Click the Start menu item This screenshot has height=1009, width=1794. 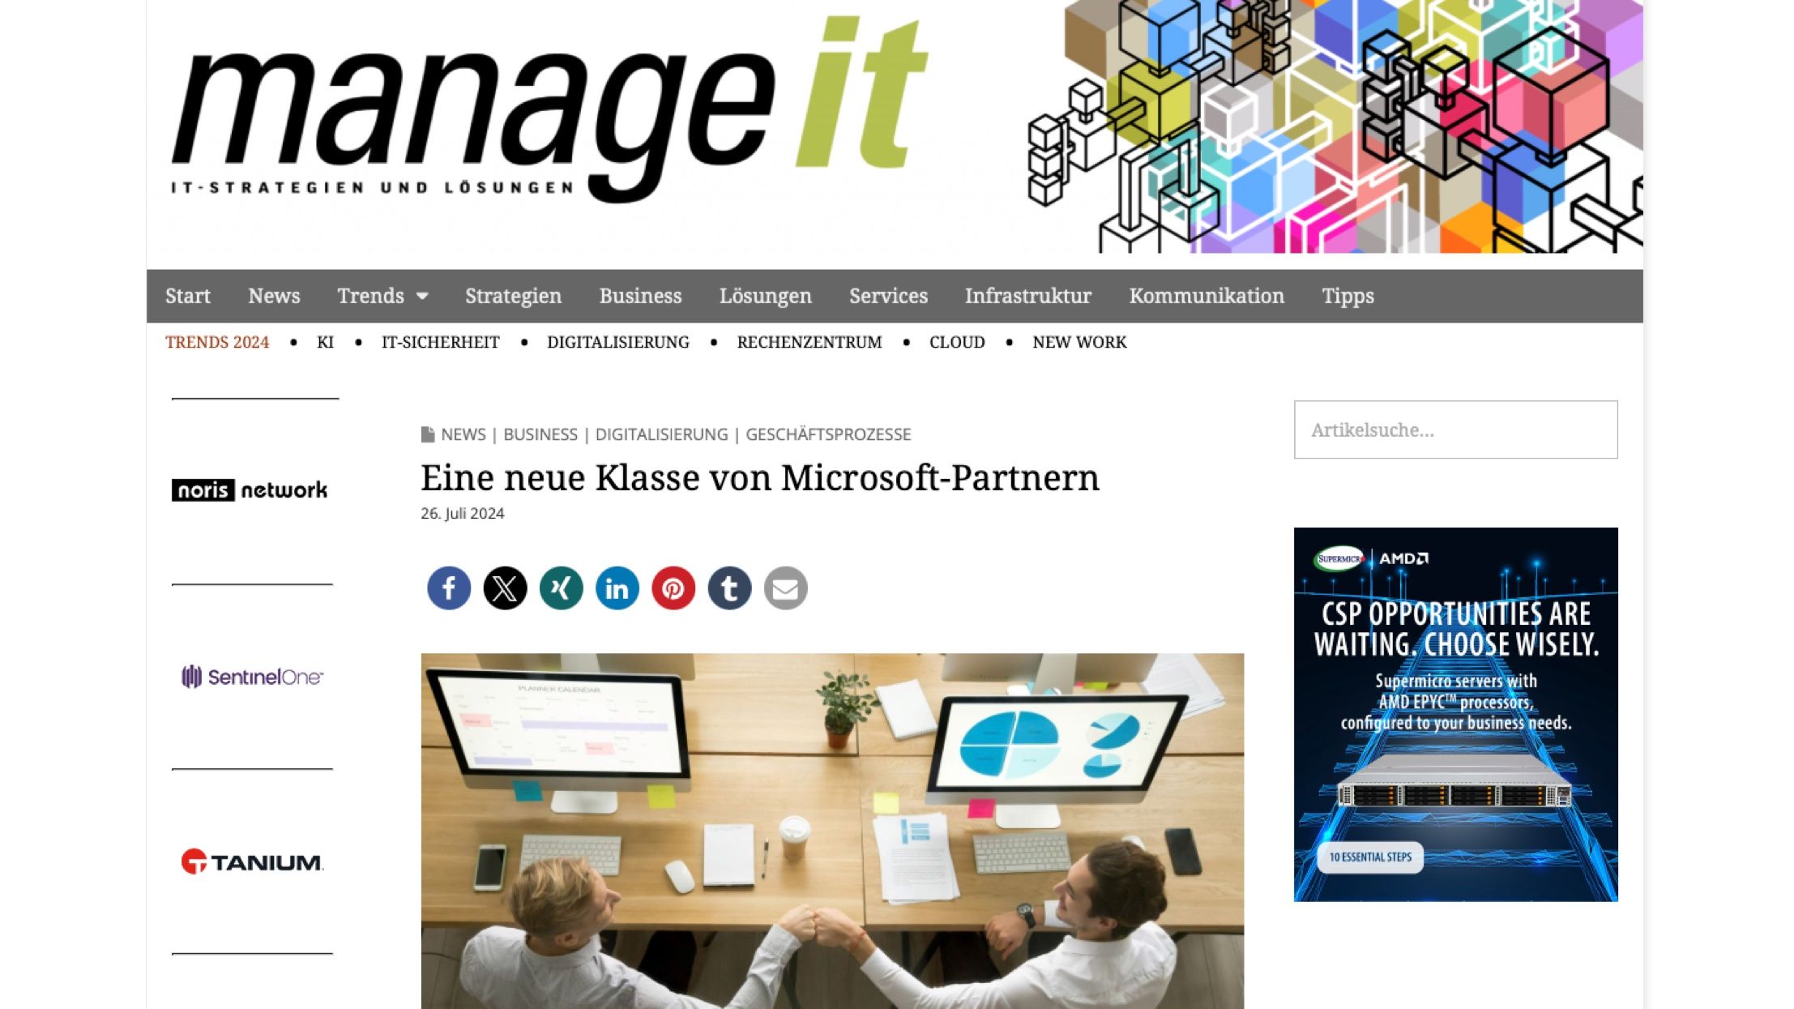tap(187, 294)
